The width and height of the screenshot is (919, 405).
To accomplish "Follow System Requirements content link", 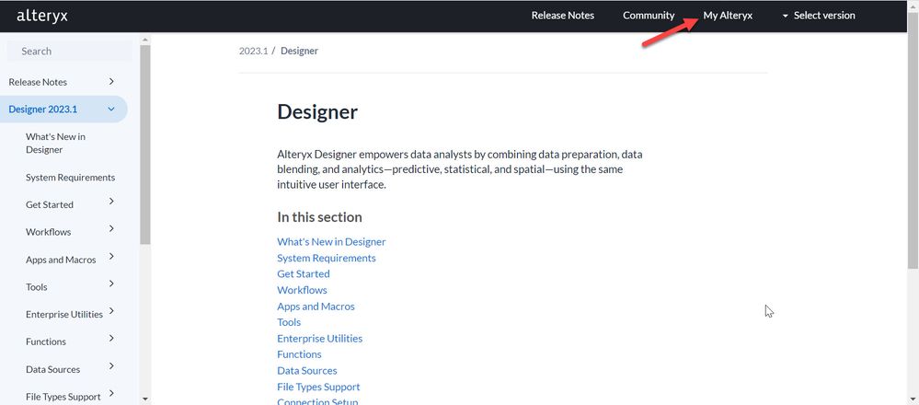I will (327, 258).
